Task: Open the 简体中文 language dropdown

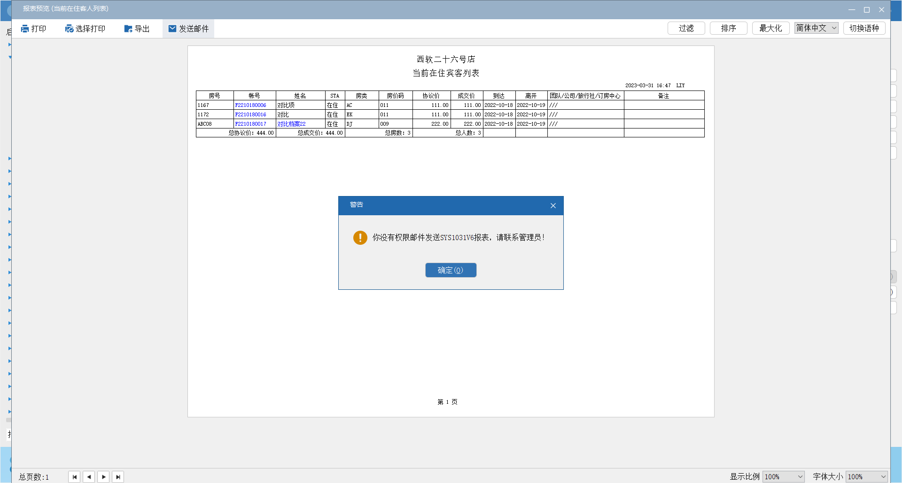Action: coord(816,28)
